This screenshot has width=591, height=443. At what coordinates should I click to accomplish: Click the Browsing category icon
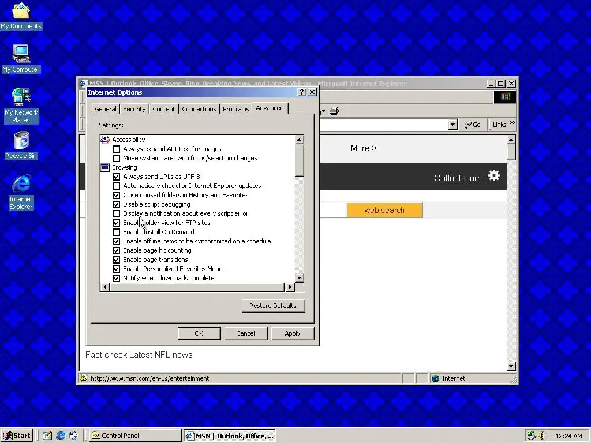(105, 167)
